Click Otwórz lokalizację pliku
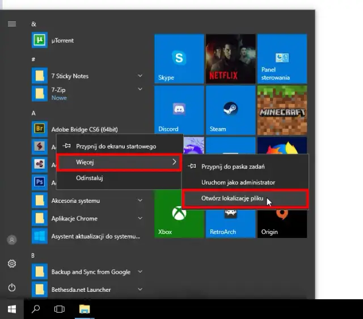Image resolution: width=363 pixels, height=319 pixels. [x=246, y=198]
